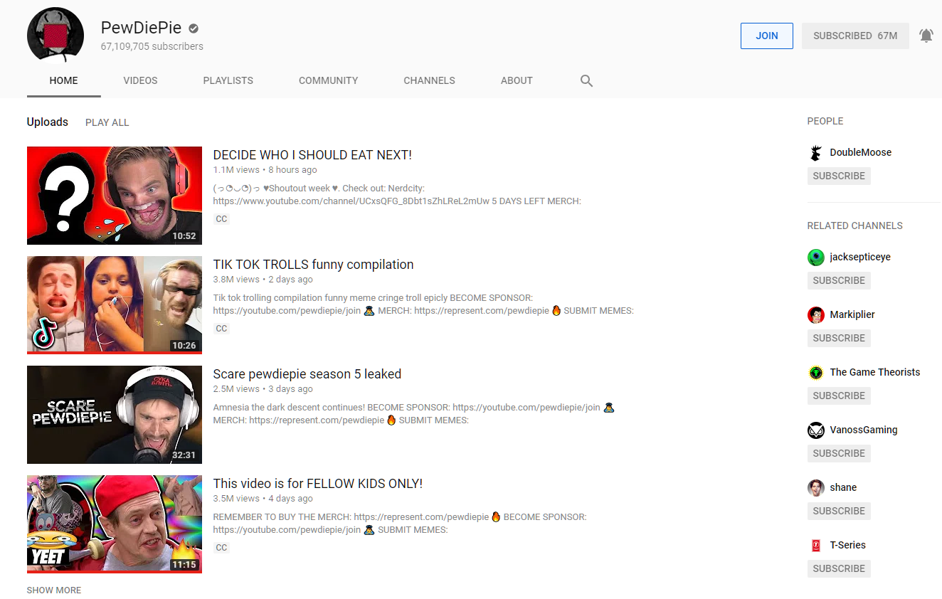Switch to the Home tab
The height and width of the screenshot is (599, 942).
pyautogui.click(x=64, y=80)
